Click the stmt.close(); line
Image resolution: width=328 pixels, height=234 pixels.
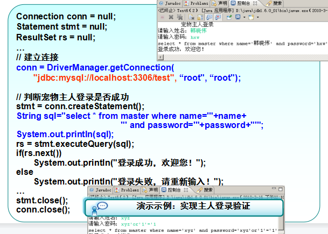(42, 200)
